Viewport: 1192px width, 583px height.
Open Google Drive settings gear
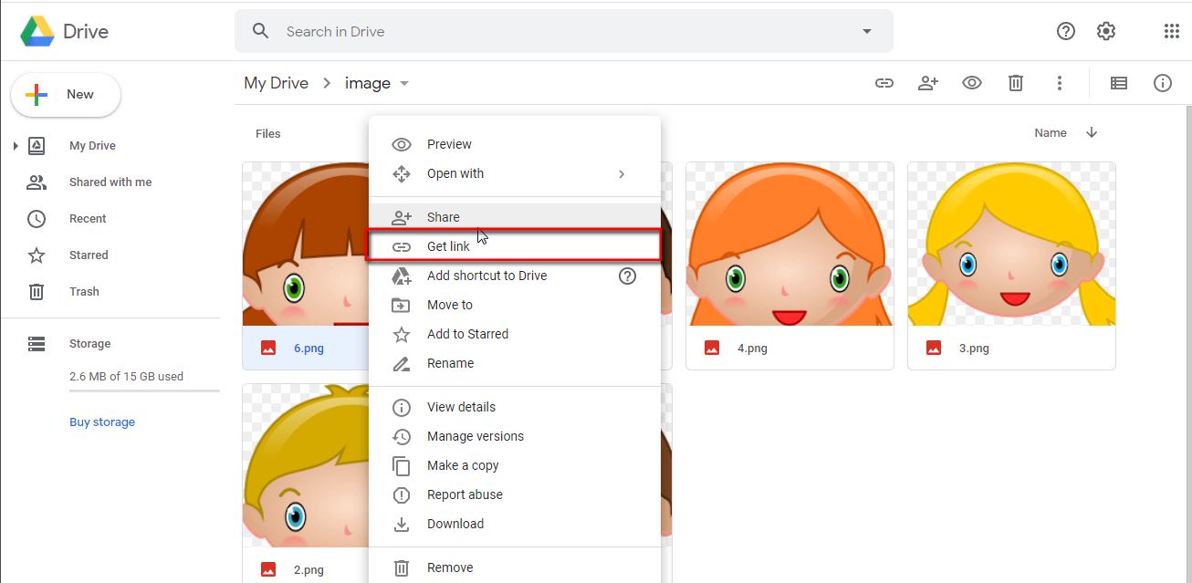point(1105,30)
